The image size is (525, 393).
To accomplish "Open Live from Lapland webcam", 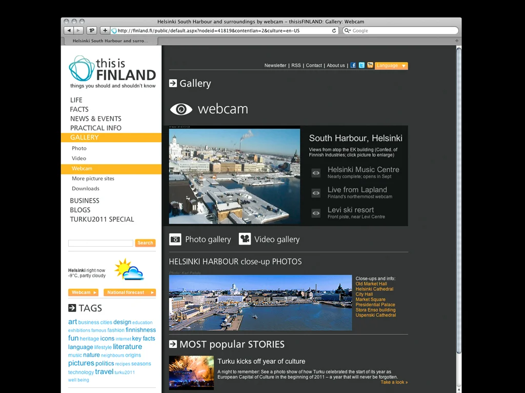I will coord(357,190).
